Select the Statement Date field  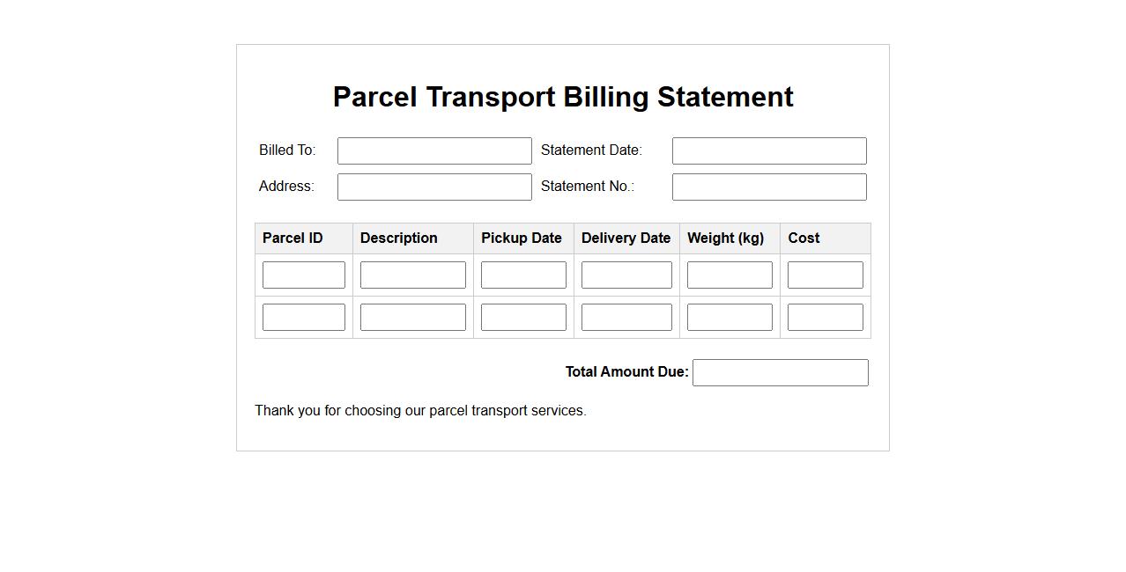(769, 150)
